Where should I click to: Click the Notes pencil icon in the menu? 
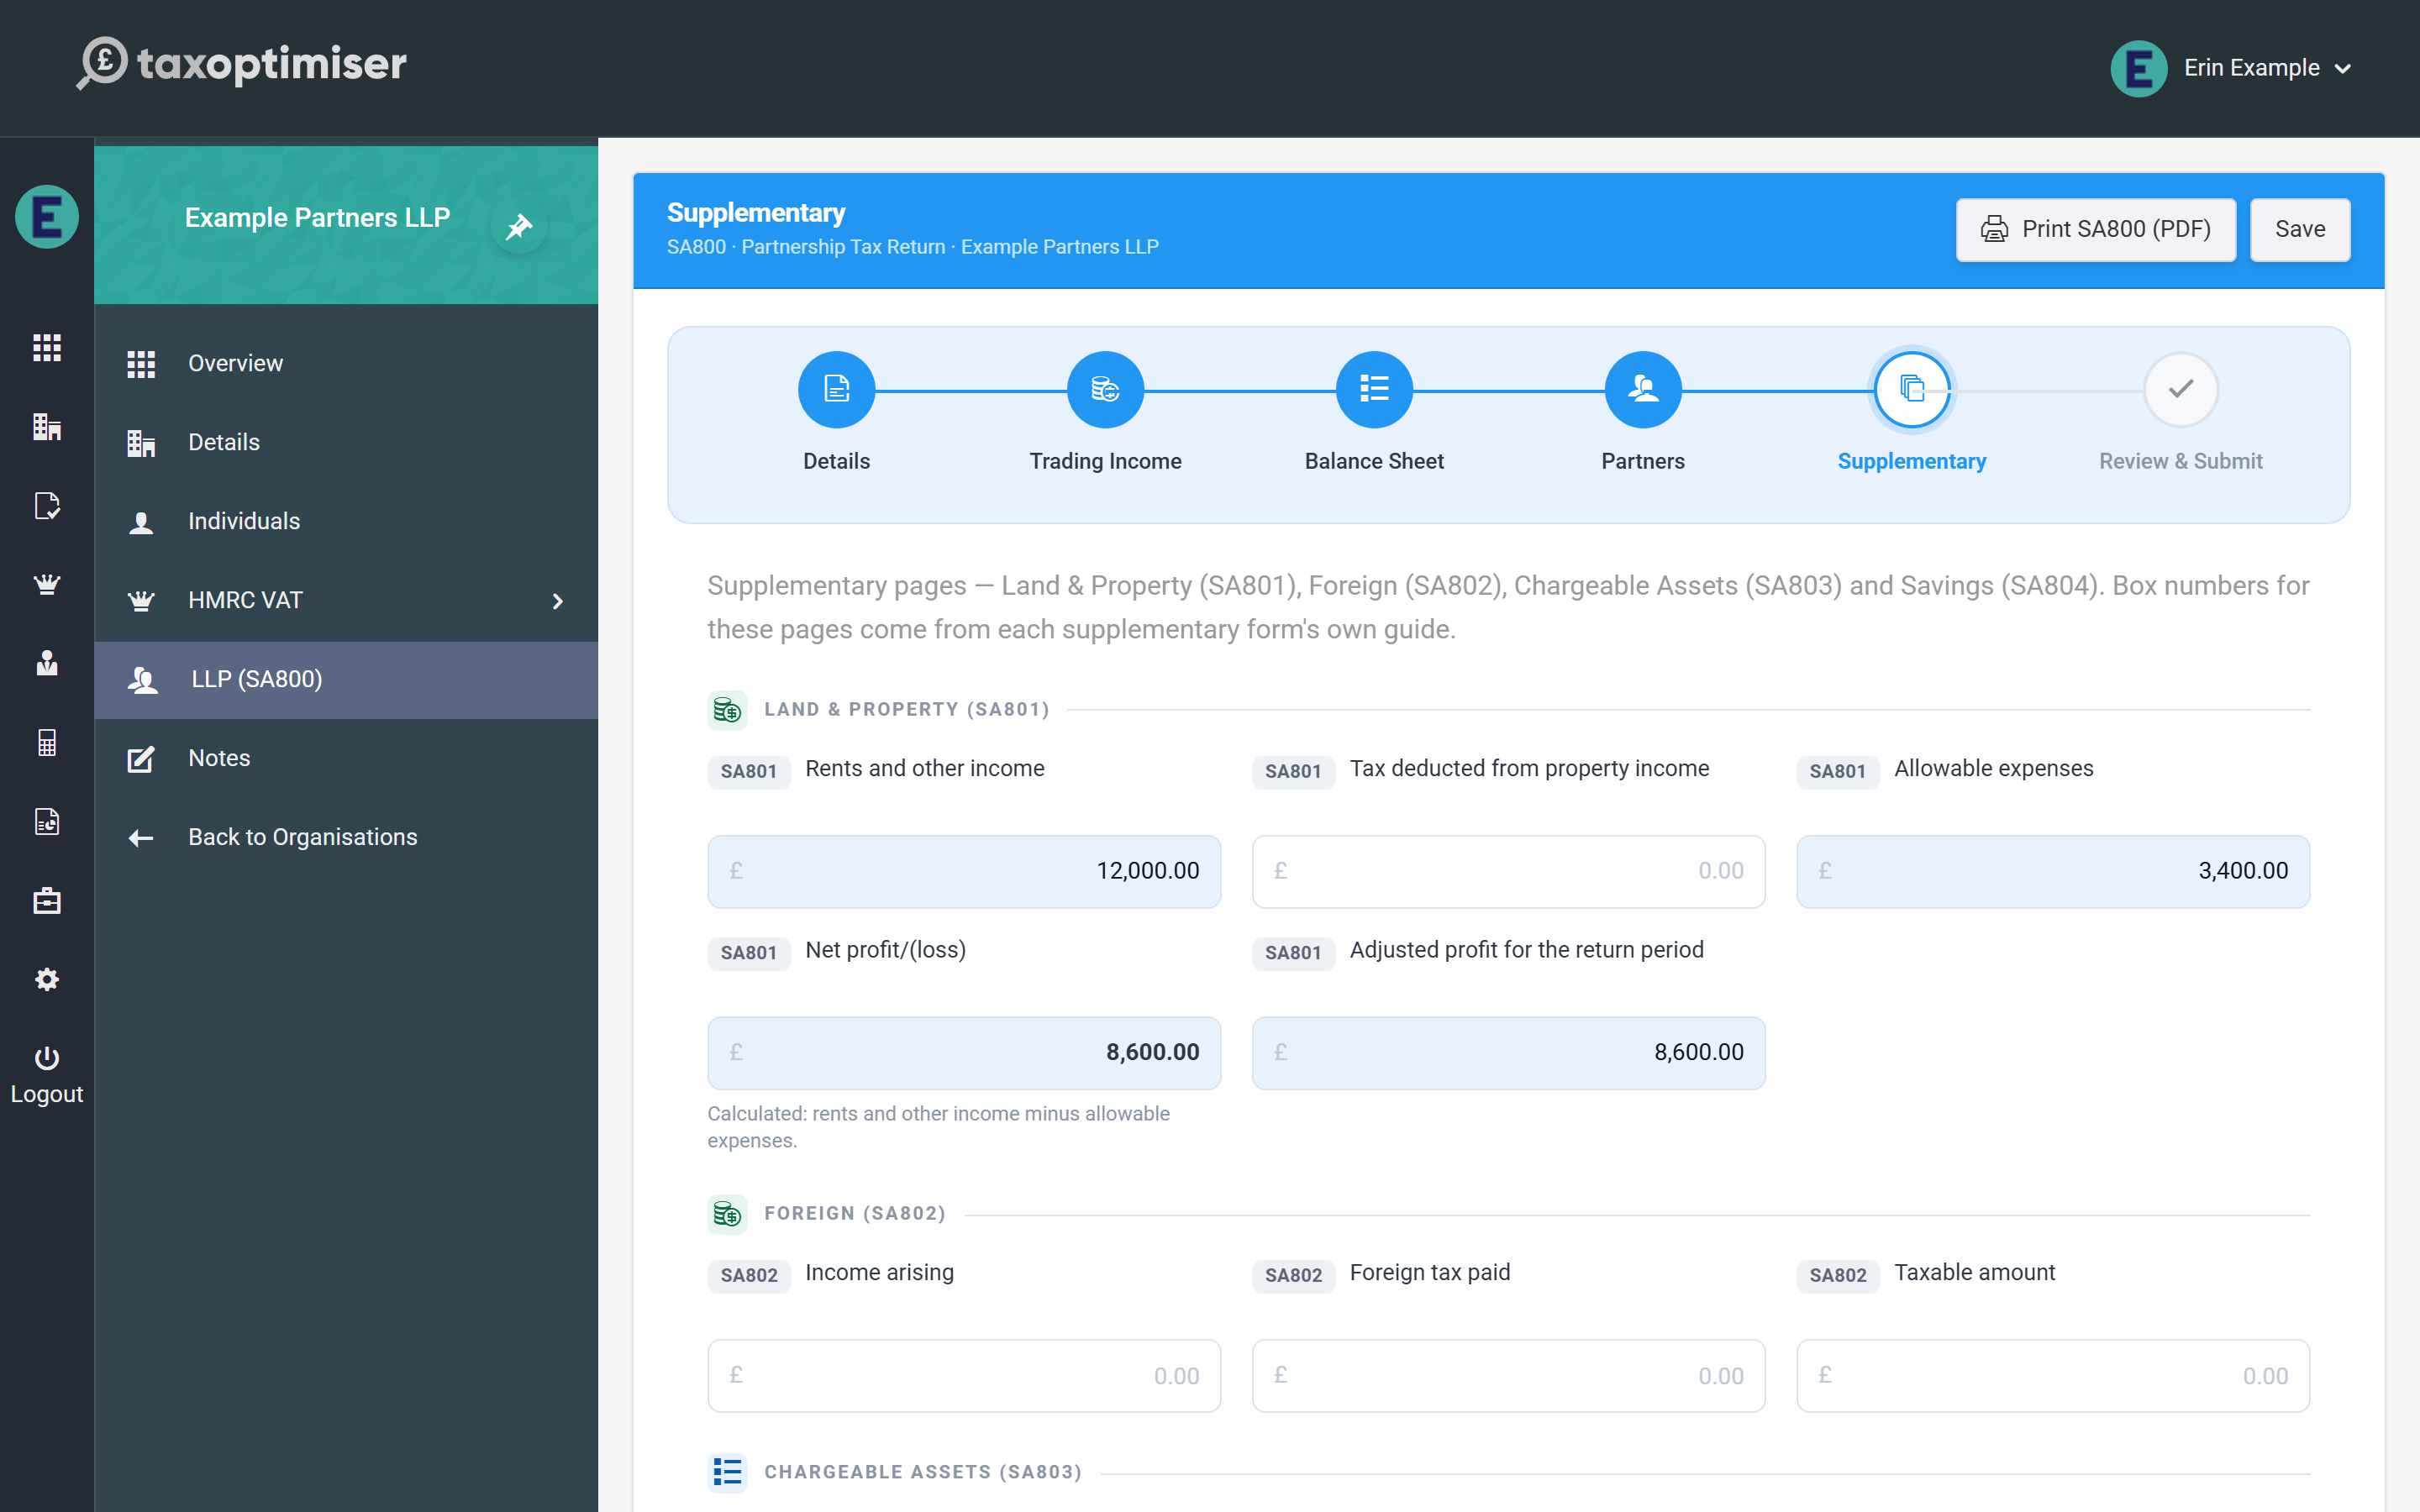coord(141,759)
